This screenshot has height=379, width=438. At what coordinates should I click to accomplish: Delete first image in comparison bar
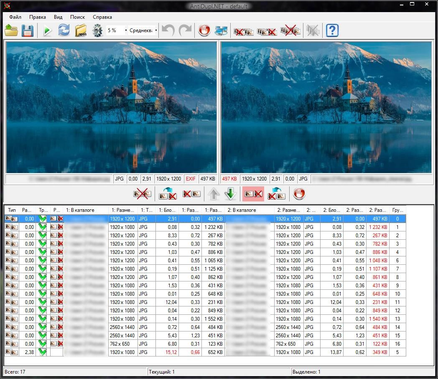pos(191,194)
